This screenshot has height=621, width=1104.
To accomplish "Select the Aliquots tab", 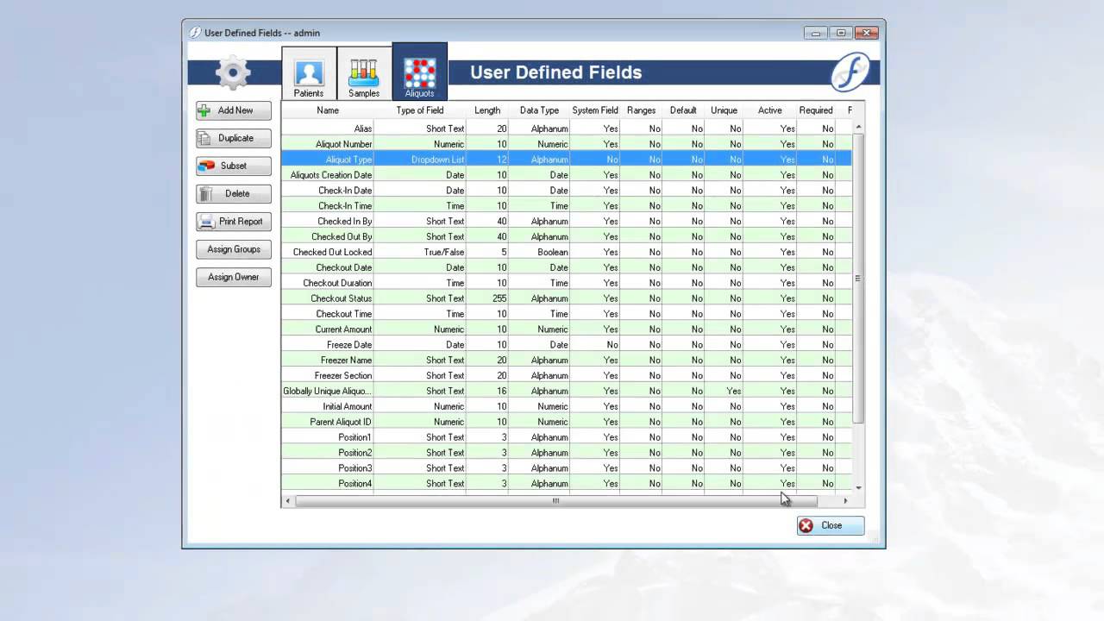I will pyautogui.click(x=419, y=73).
